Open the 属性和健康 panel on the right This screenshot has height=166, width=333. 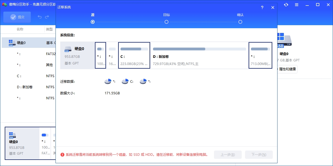pos(287,69)
